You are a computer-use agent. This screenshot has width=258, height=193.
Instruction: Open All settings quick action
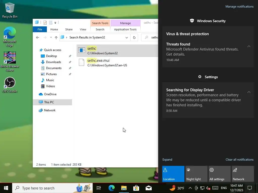click(x=220, y=174)
